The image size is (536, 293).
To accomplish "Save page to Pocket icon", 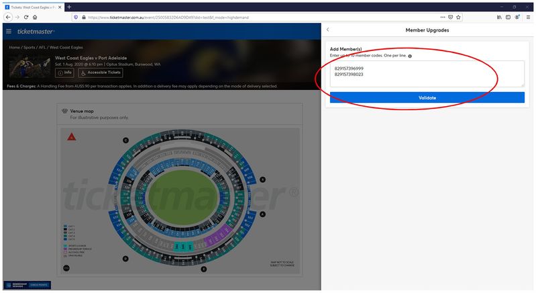I will tap(451, 17).
